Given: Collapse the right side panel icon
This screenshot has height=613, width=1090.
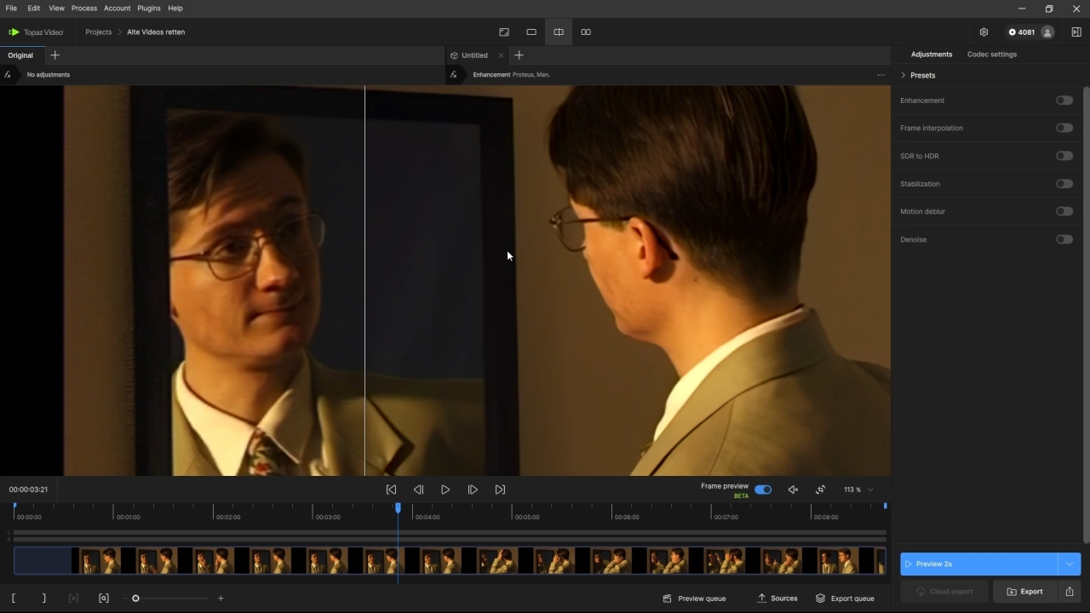Looking at the screenshot, I should [x=1076, y=32].
